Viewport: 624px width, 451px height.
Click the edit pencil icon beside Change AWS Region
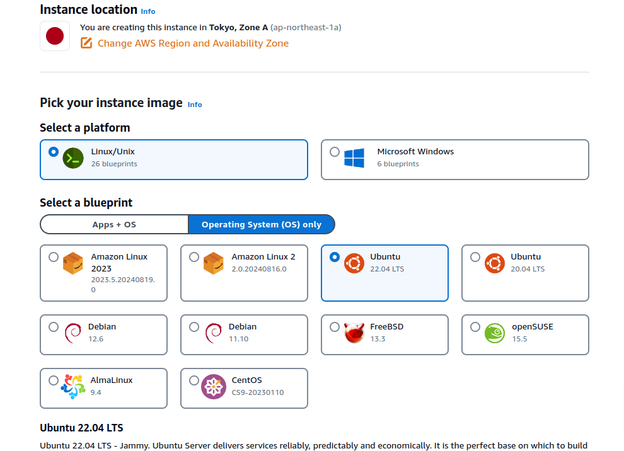coord(86,43)
